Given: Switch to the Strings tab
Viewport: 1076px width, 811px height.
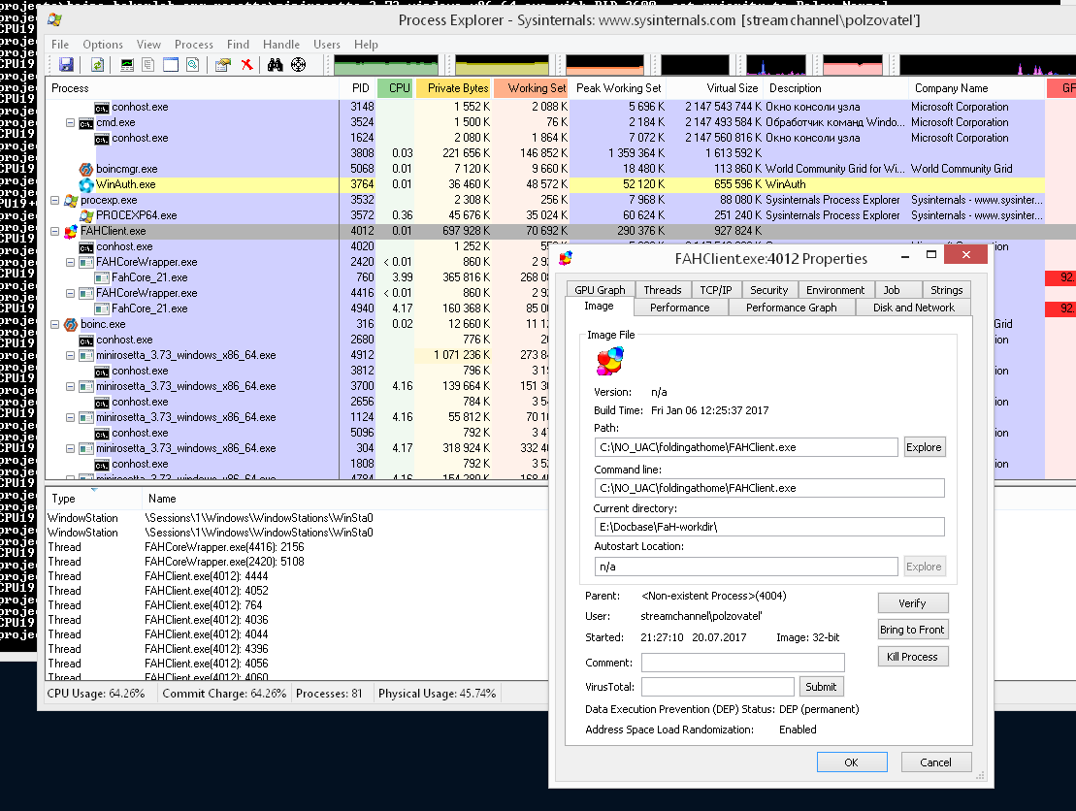Looking at the screenshot, I should (946, 289).
